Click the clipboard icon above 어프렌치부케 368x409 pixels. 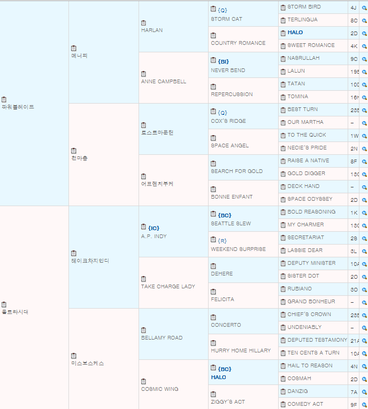coord(143,177)
